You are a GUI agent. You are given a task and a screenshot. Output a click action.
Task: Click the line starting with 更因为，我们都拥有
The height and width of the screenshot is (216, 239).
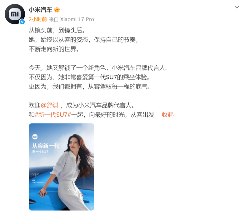coord(89,87)
